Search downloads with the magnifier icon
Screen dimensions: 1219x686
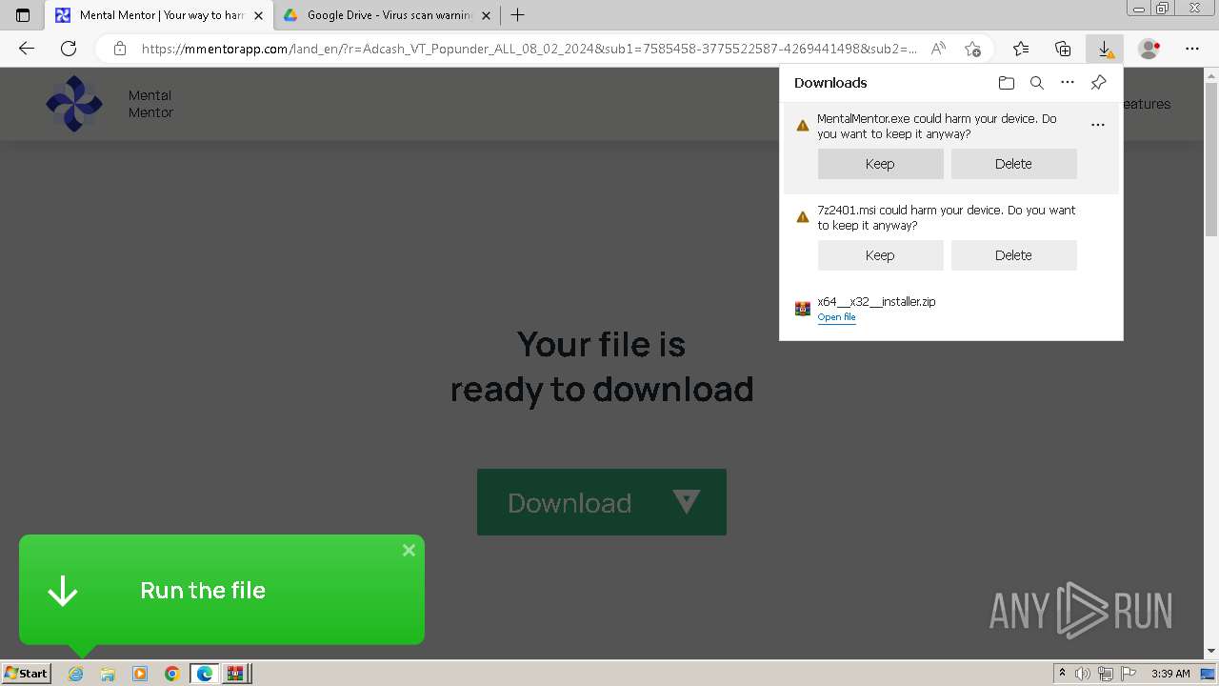tap(1037, 83)
